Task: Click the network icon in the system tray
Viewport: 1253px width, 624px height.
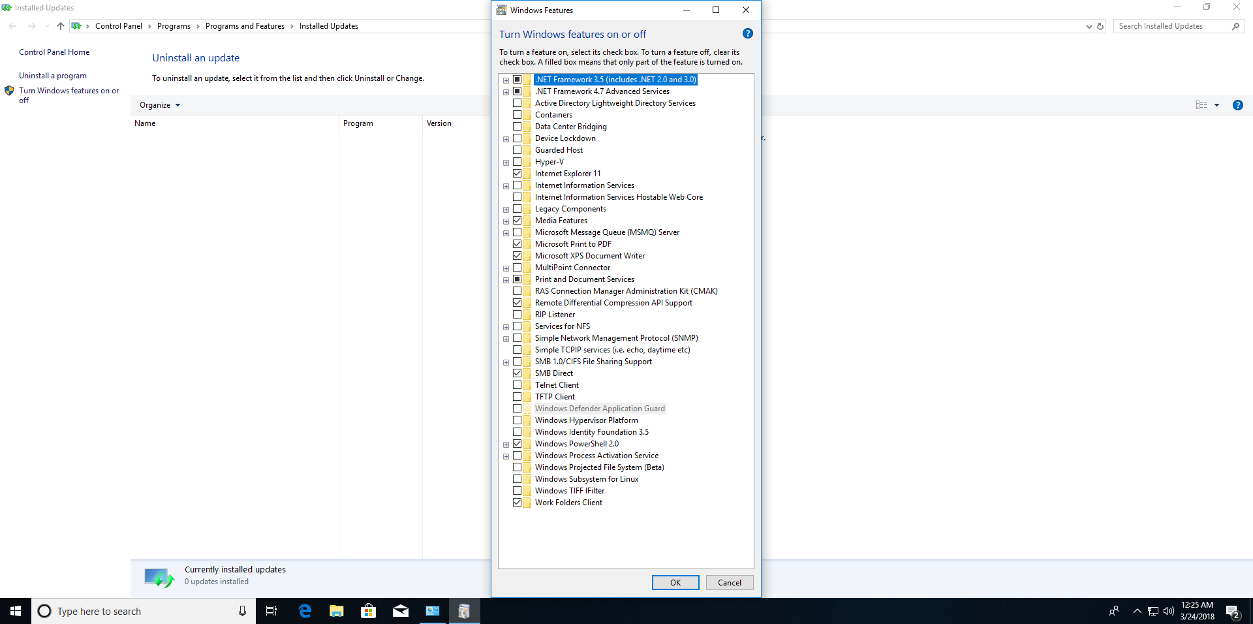Action: point(1153,611)
